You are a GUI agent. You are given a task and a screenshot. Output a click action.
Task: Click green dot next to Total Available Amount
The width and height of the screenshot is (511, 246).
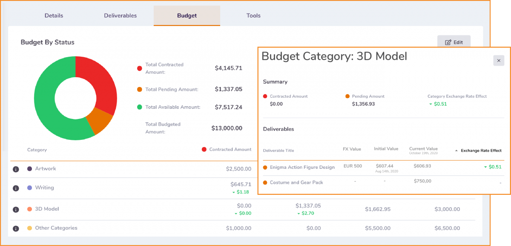[139, 107]
